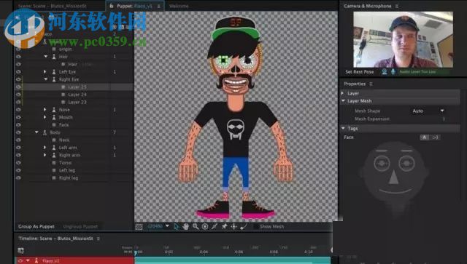Open Camera & Microphone panel menu icon

pos(396,6)
